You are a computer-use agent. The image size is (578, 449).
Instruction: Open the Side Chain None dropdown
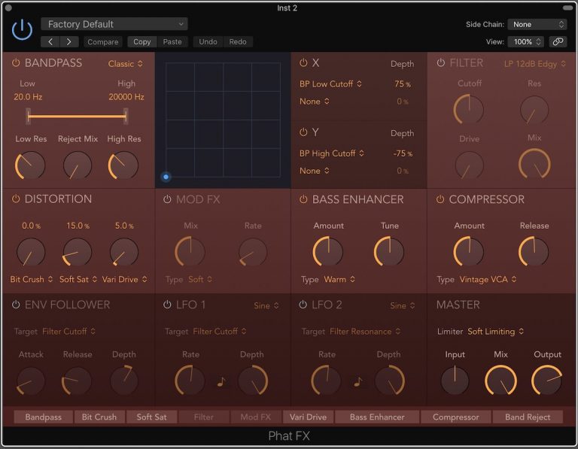point(537,24)
